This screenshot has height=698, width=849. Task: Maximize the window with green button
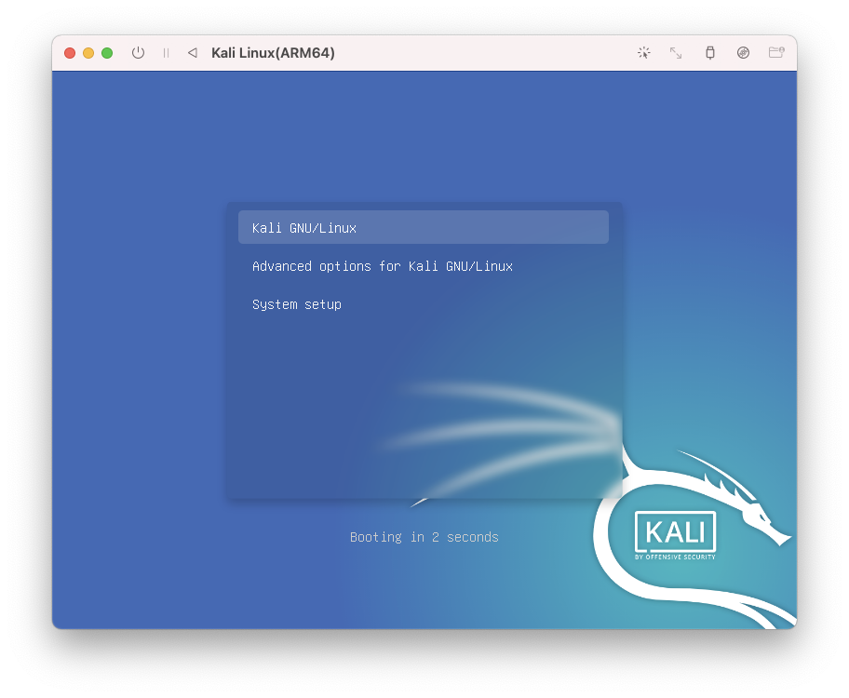[107, 52]
